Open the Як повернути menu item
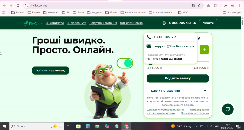Image resolution: width=244 pixels, height=130 pixels. point(76,23)
